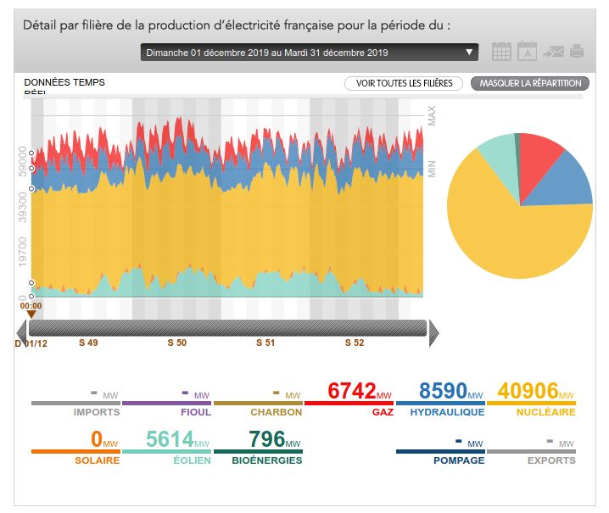
Task: Click the S 51 week label on timeline
Action: (265, 343)
